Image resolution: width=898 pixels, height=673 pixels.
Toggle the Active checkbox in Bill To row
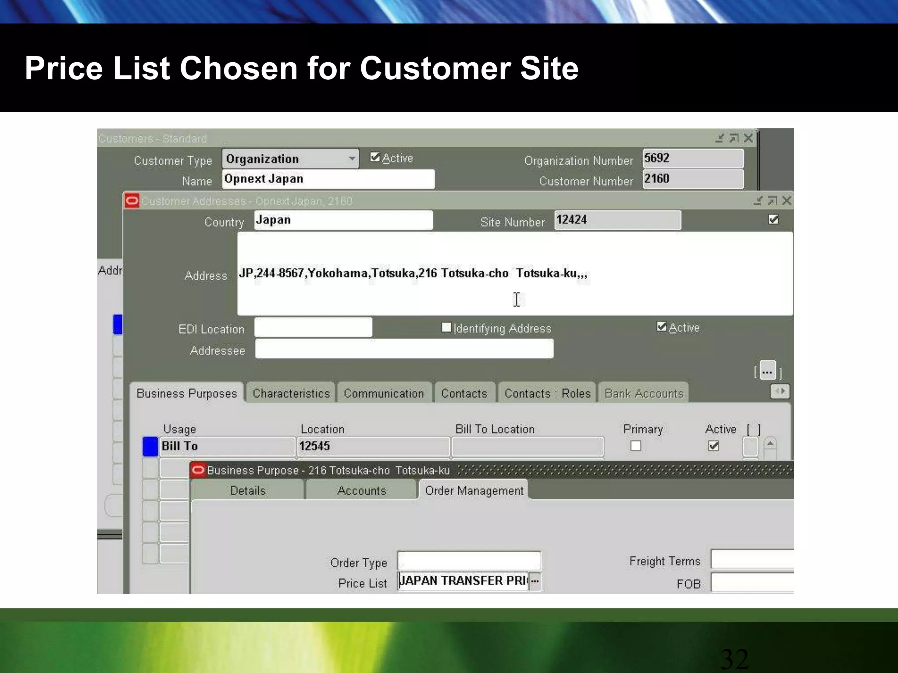(713, 446)
